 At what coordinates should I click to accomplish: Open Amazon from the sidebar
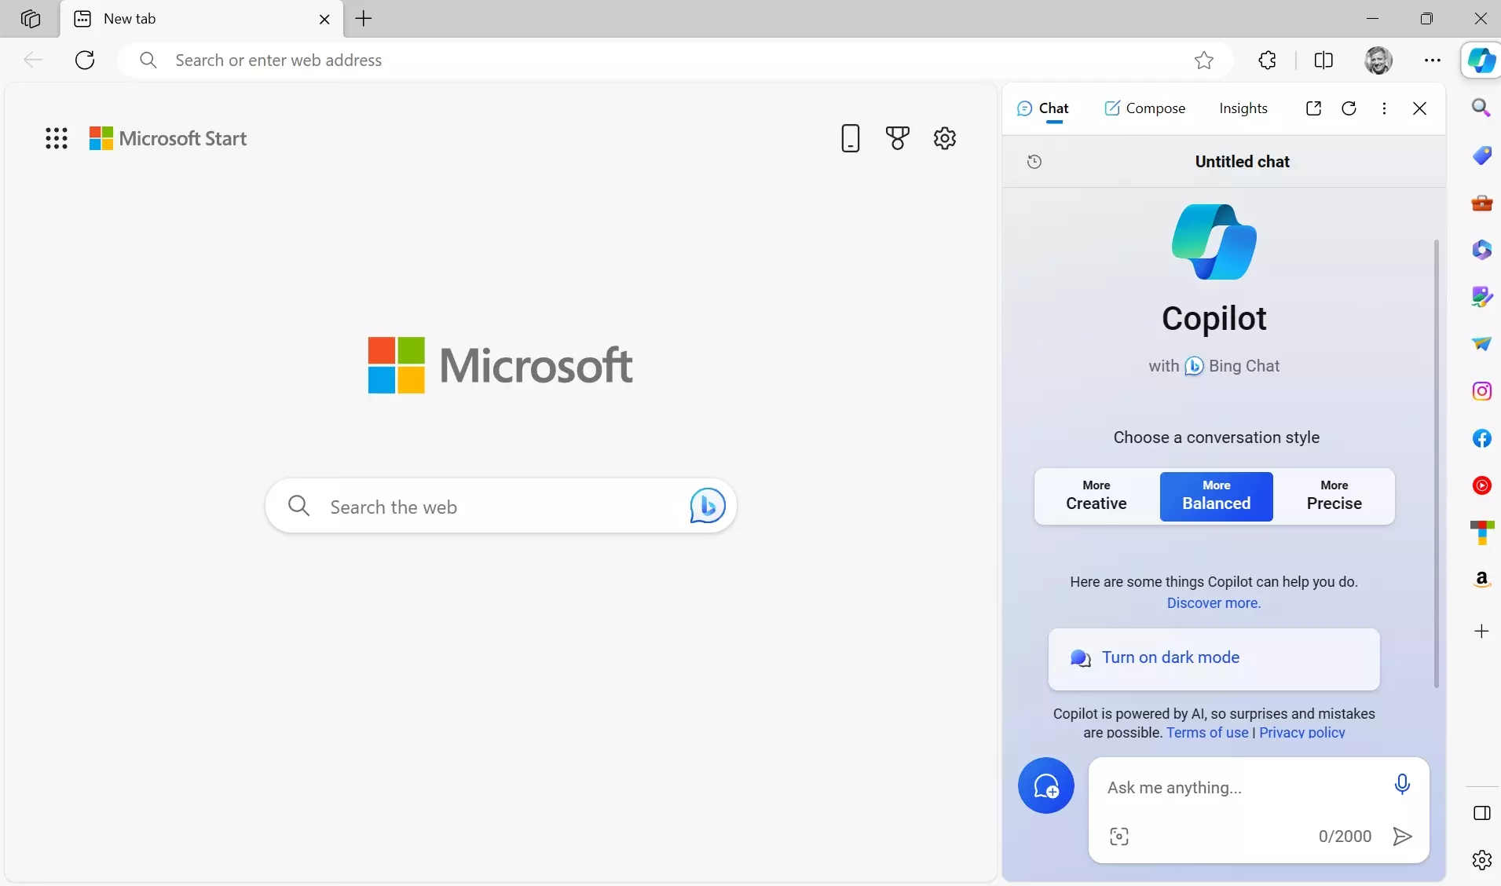tap(1481, 580)
